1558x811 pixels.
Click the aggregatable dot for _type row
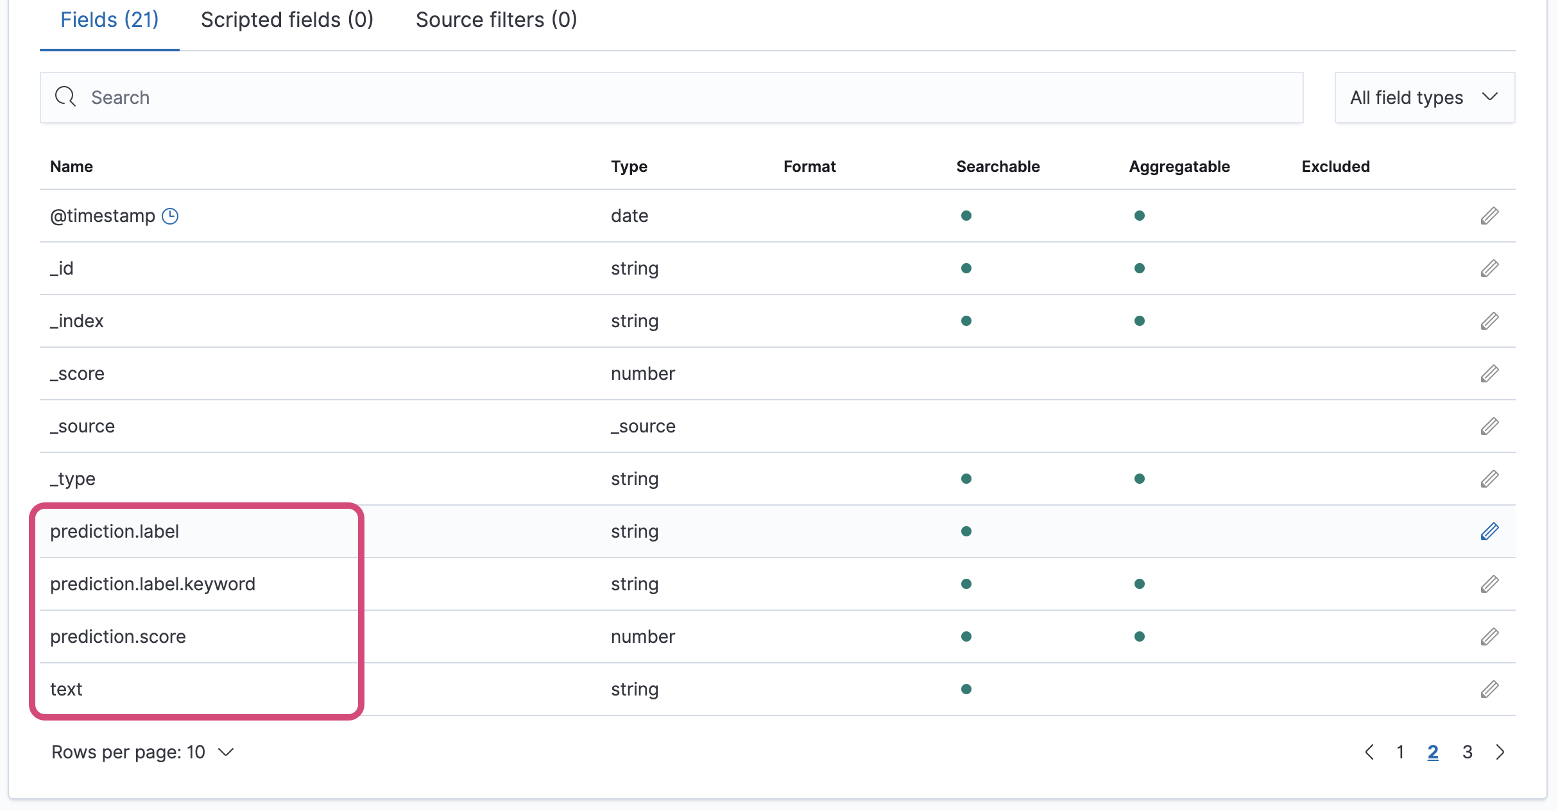1139,479
